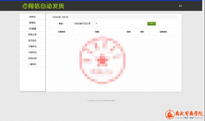Open API配置 in the sidebar

(33, 29)
